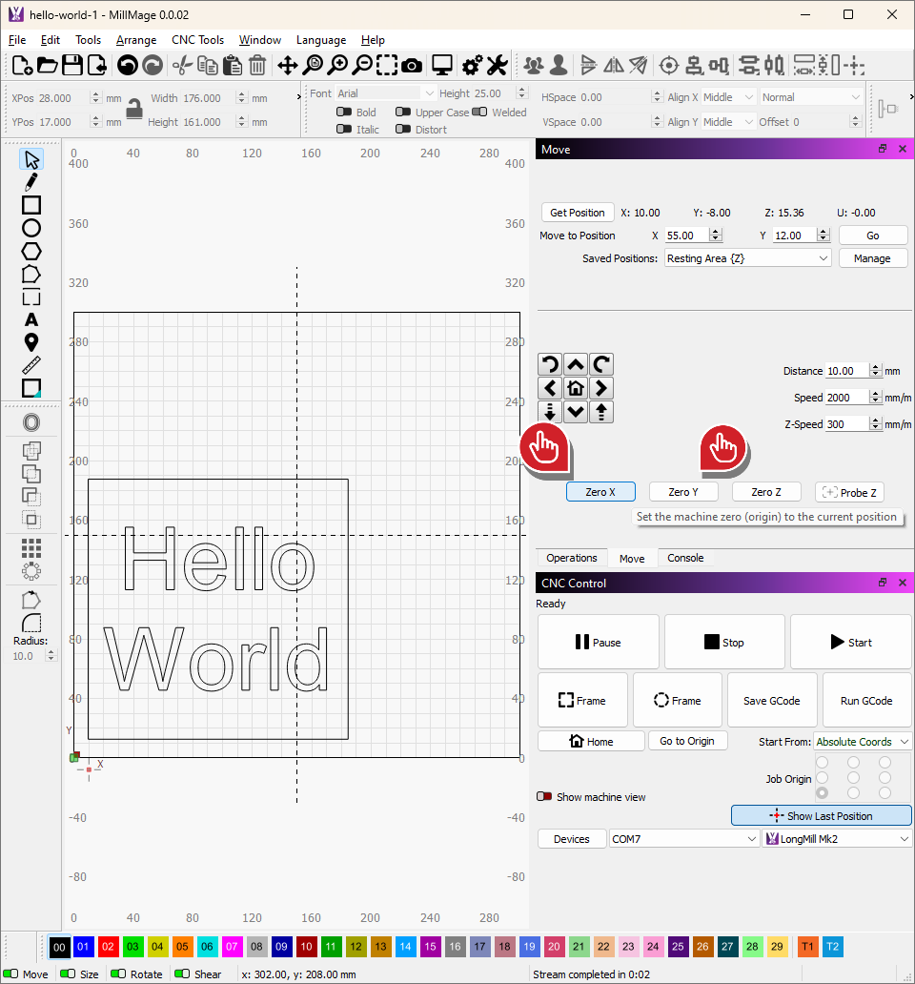Open the Start From dropdown
The width and height of the screenshot is (915, 984).
tap(862, 742)
